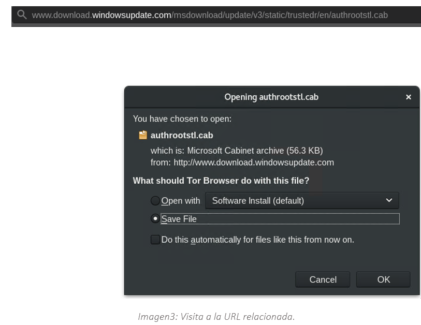
Task: Click the chevron arrow of application dropdown
Action: pos(389,201)
